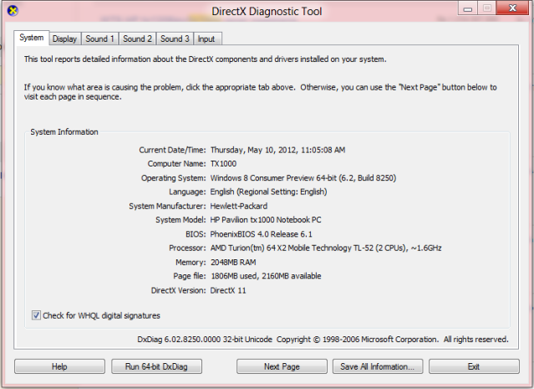Image resolution: width=534 pixels, height=389 pixels.
Task: Go to the Input tab
Action: (x=206, y=38)
